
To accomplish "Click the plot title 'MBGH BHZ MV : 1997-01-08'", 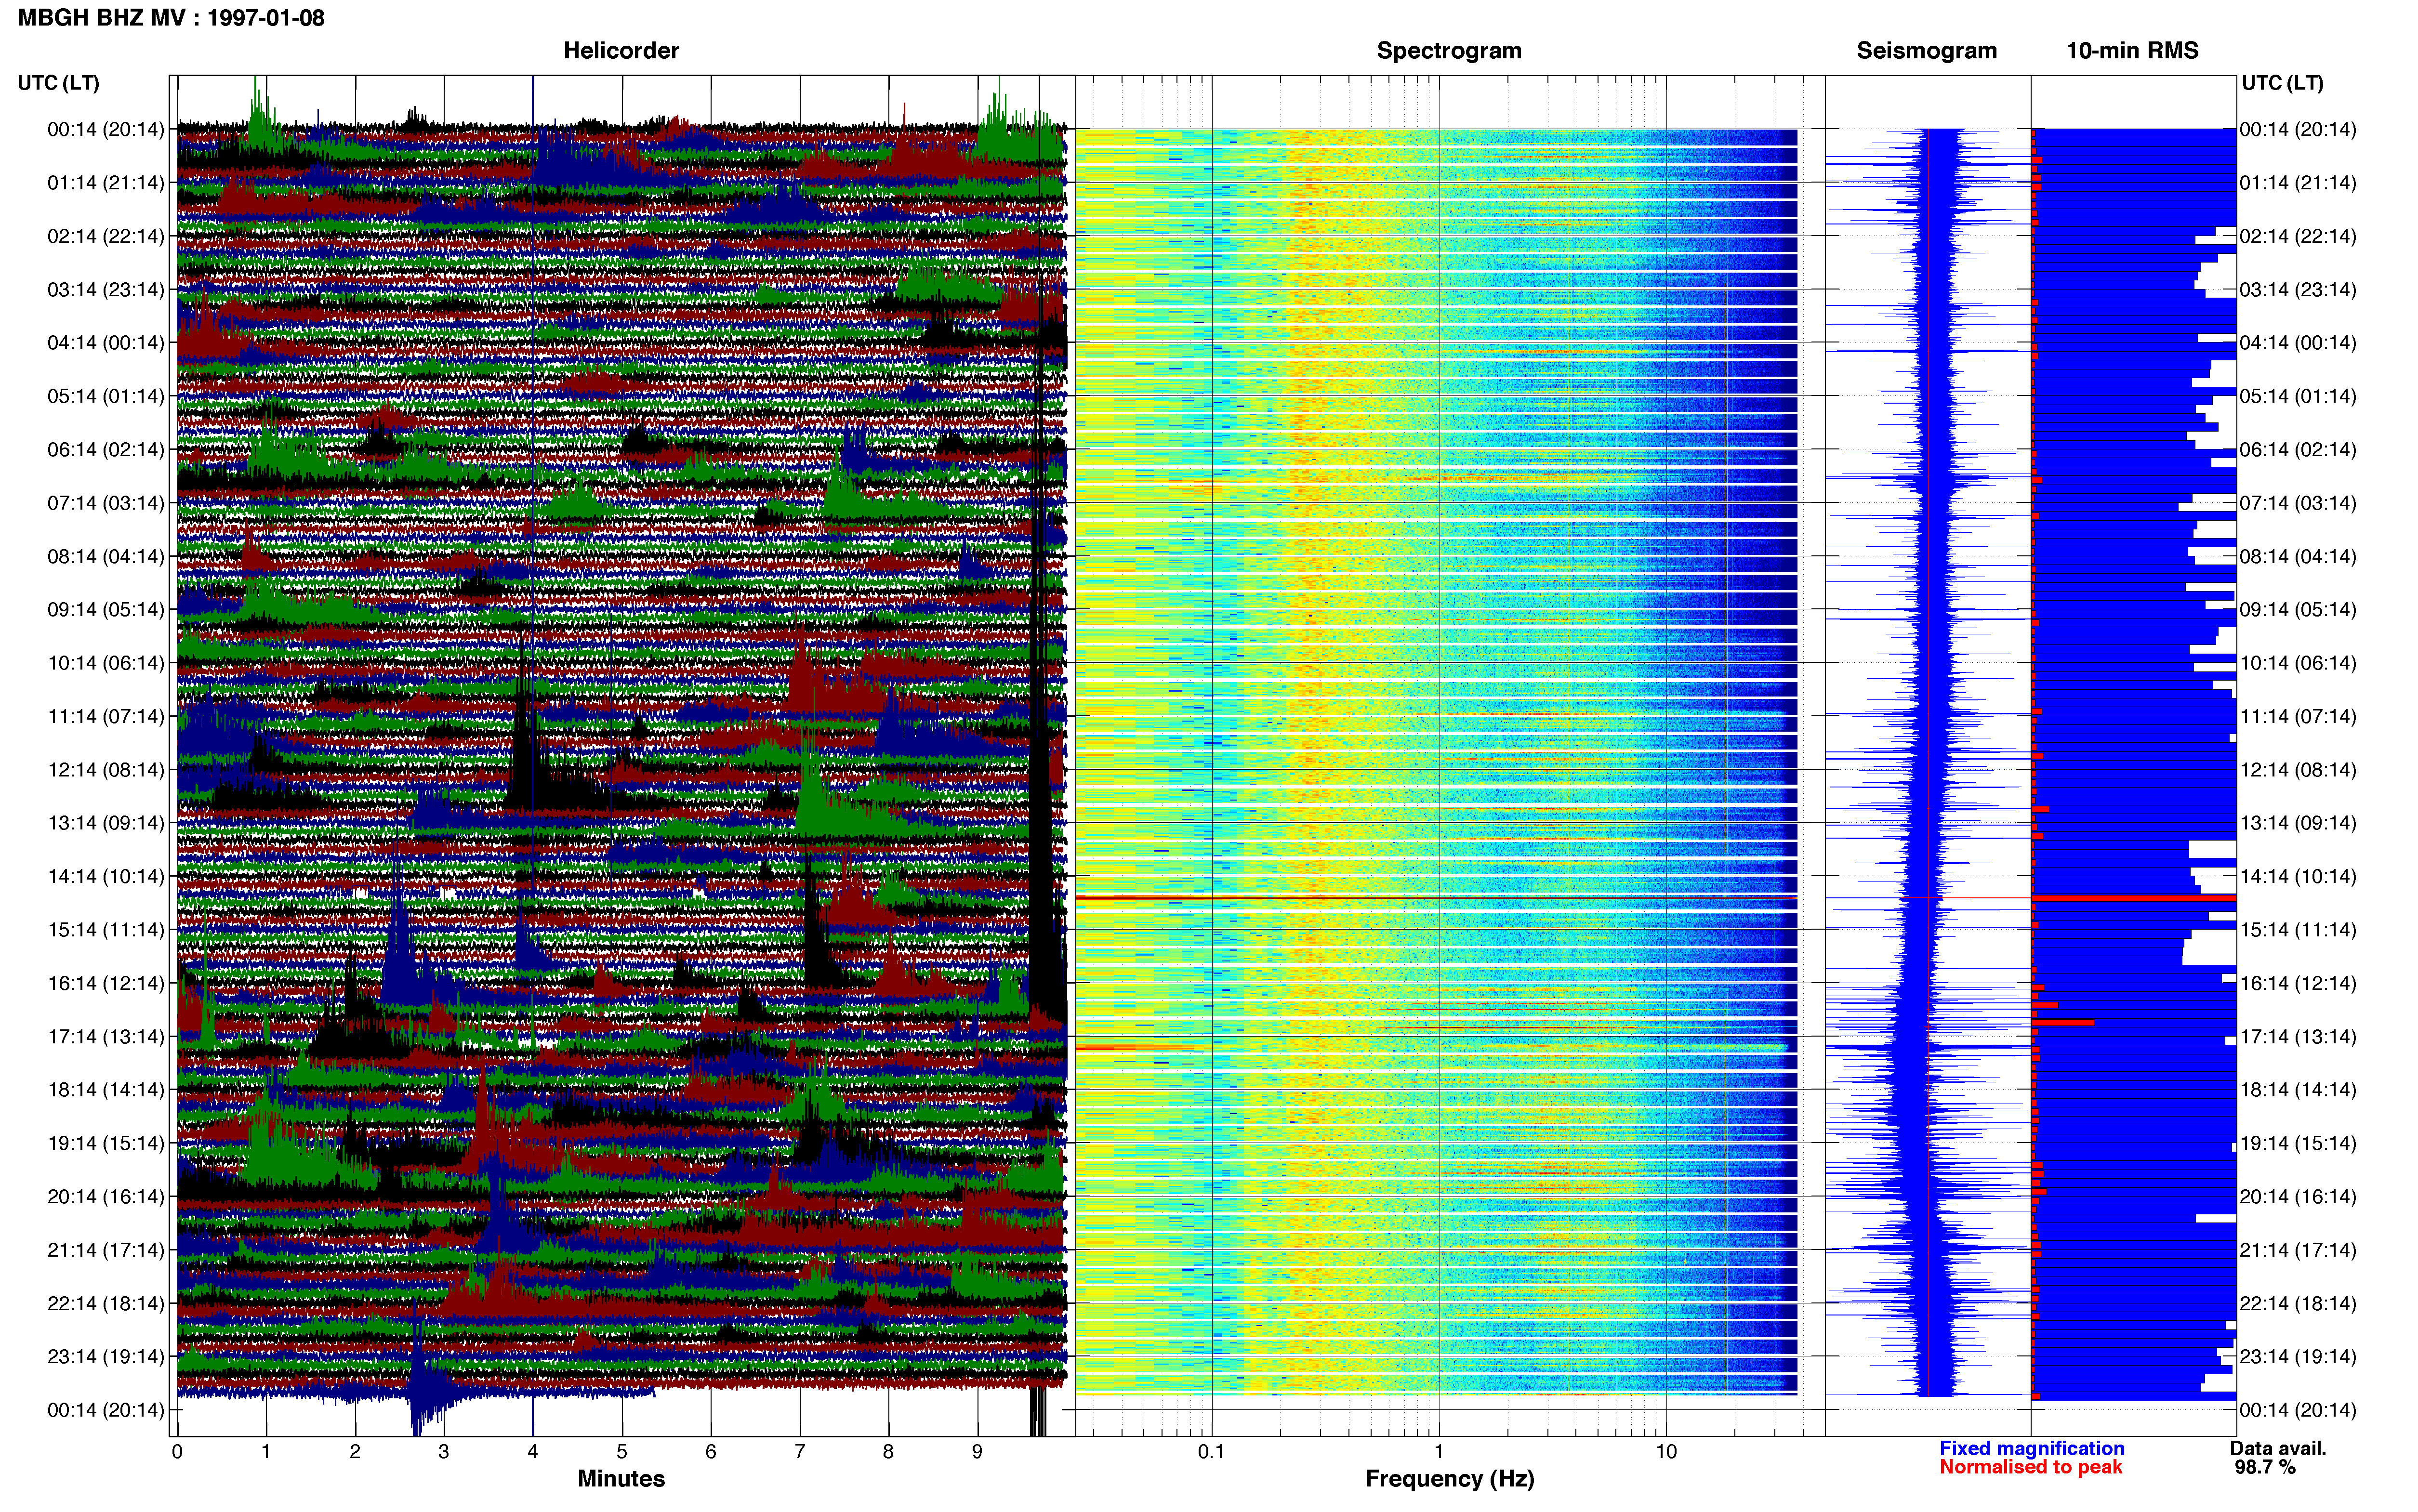I will pos(171,18).
